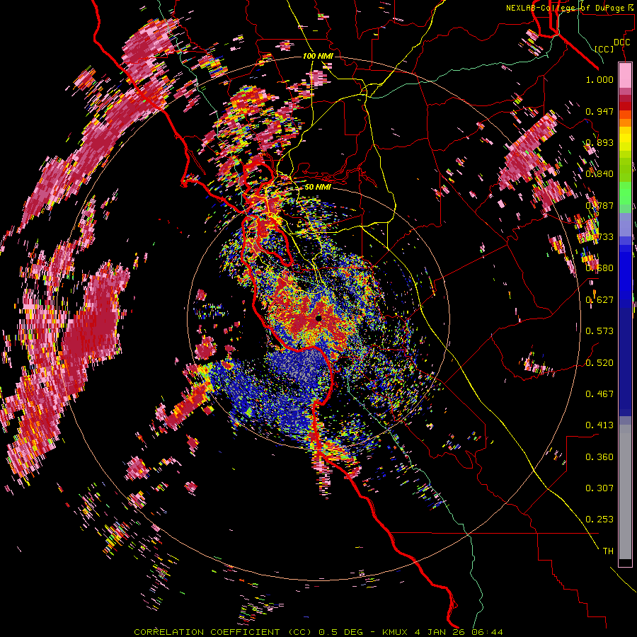The width and height of the screenshot is (637, 637).
Task: Select the 0.573 scale value
Action: coord(599,331)
